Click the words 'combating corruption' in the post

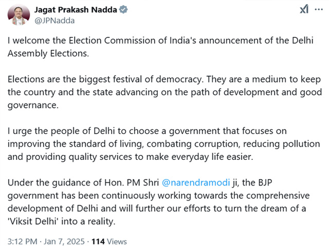click(193, 144)
